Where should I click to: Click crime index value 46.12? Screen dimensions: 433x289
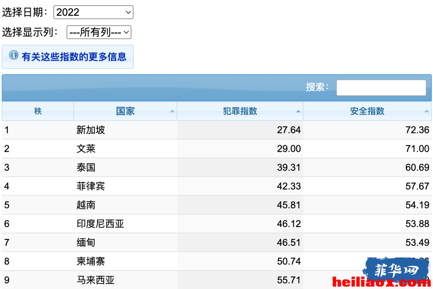click(x=289, y=224)
